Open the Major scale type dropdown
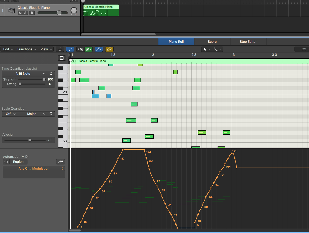Viewport: 309px width, 233px height. pyautogui.click(x=32, y=114)
